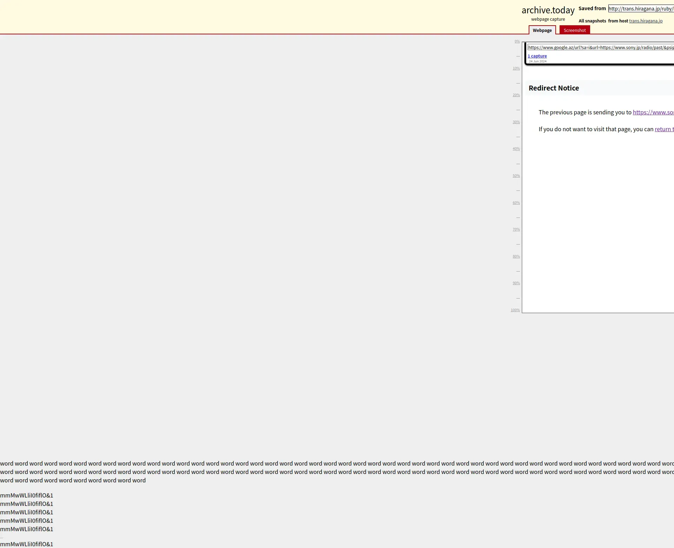
Task: Click the Saved from URL field
Action: (x=641, y=9)
